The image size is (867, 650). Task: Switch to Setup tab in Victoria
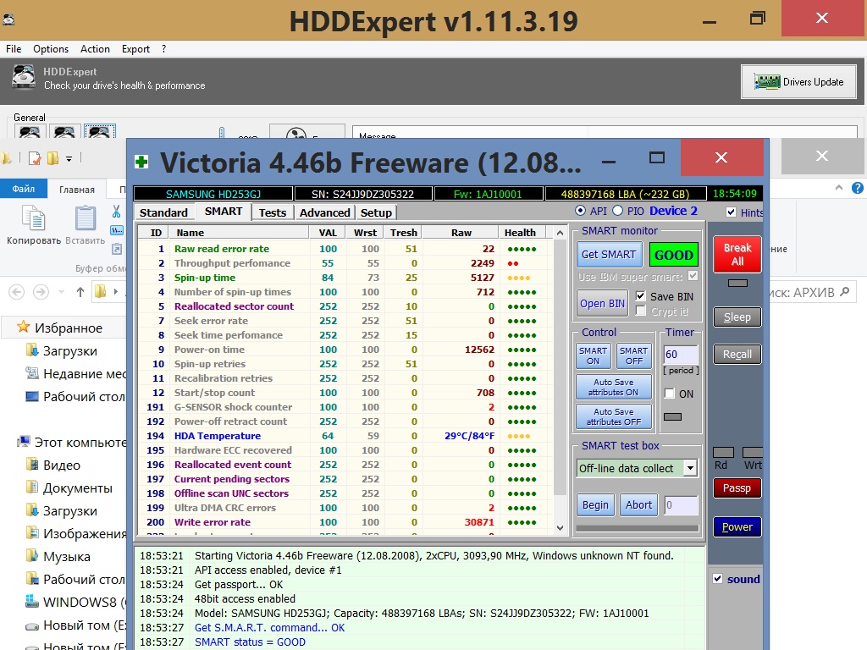click(x=377, y=212)
